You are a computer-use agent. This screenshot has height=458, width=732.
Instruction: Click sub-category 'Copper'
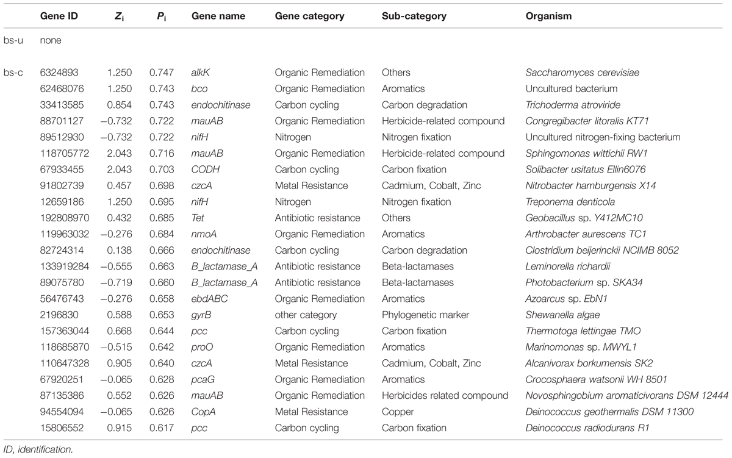pos(396,412)
